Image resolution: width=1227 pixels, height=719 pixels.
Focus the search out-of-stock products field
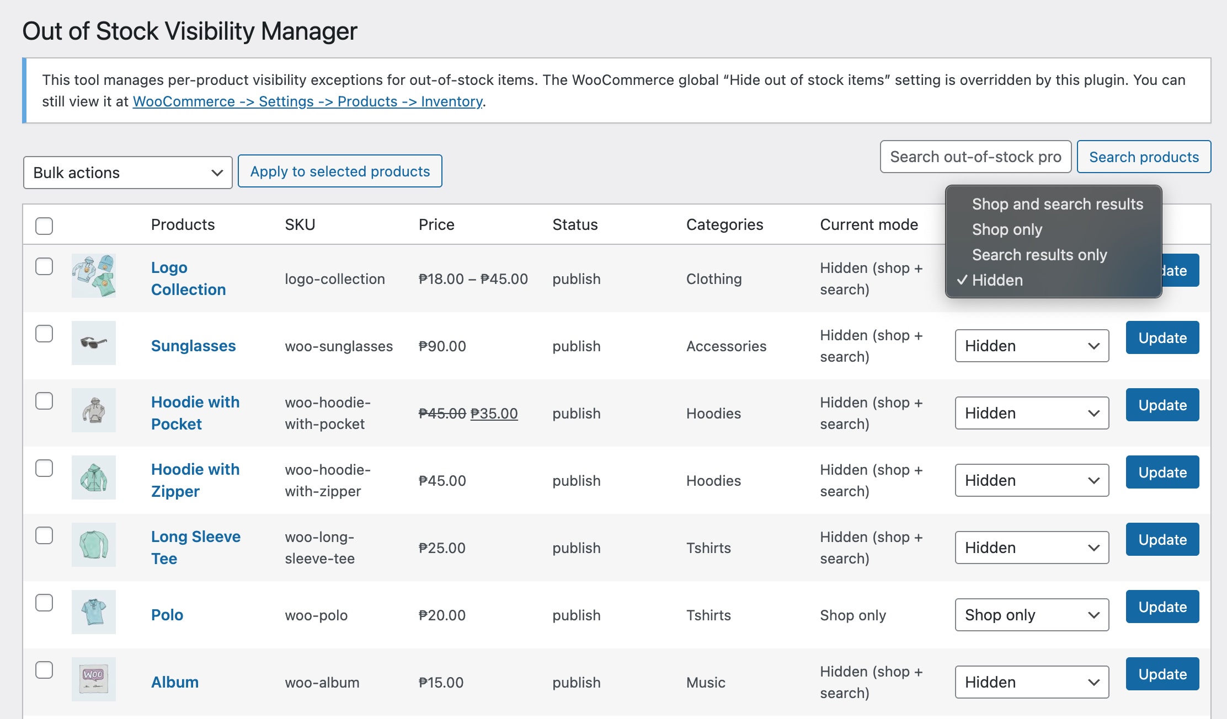[x=975, y=157]
